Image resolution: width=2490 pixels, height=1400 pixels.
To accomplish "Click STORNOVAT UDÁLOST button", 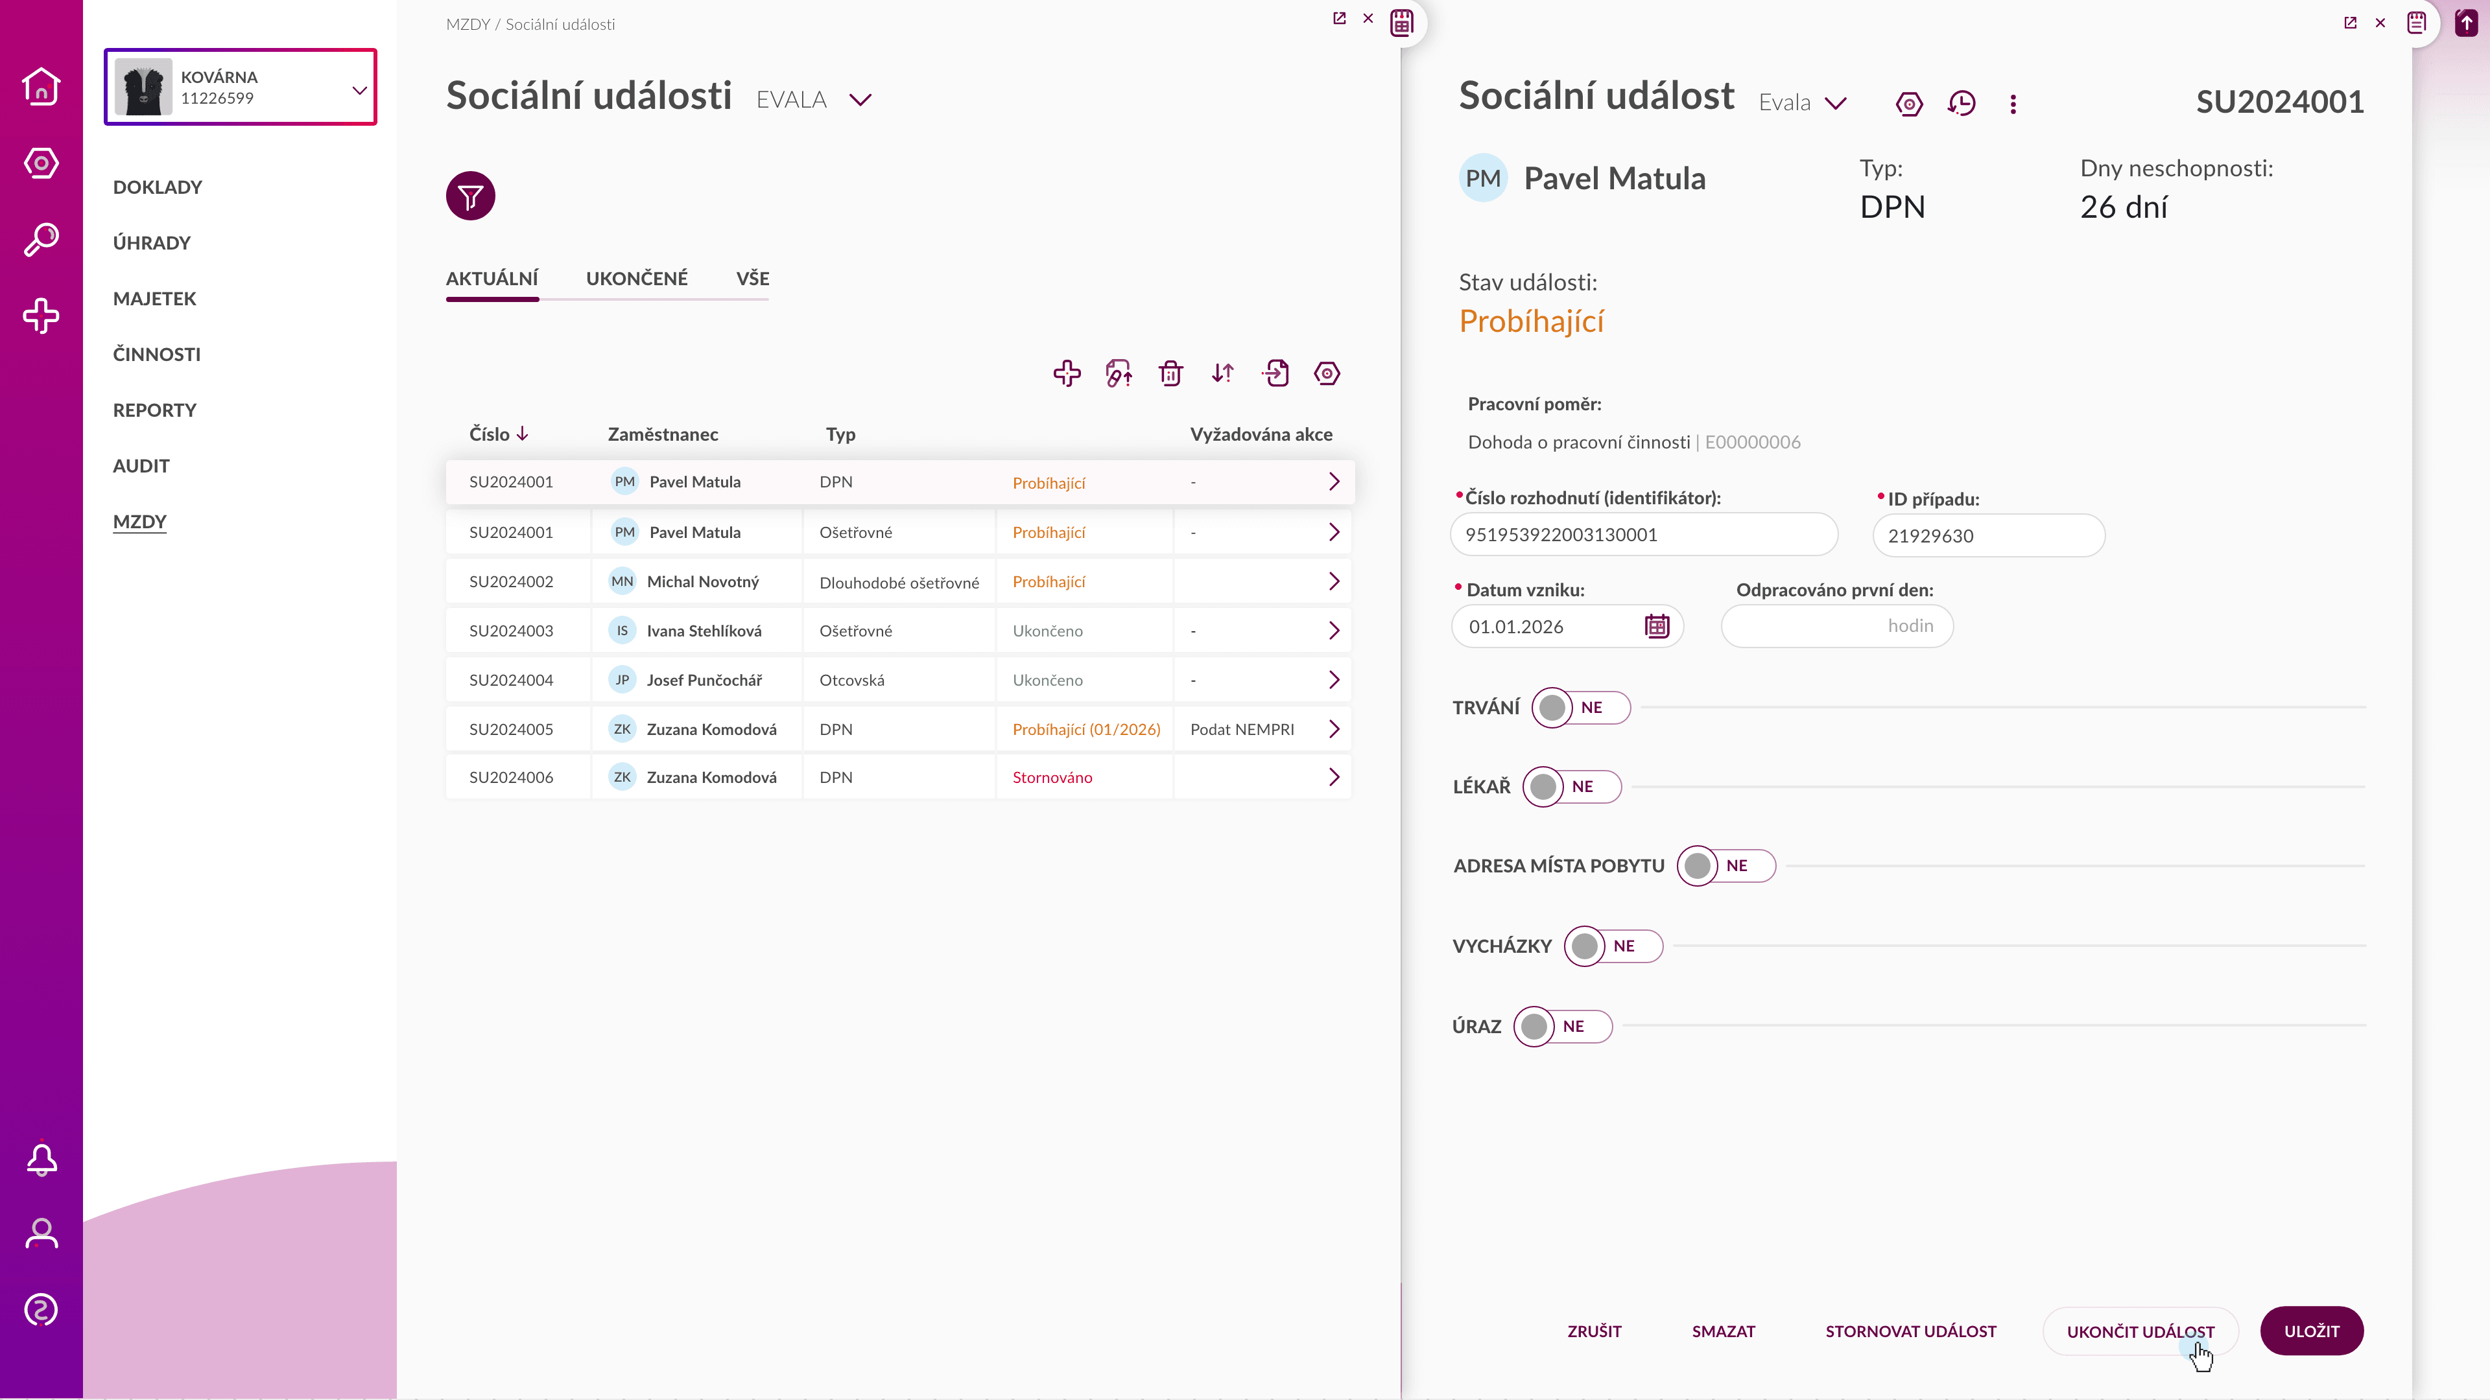I will (x=1910, y=1331).
